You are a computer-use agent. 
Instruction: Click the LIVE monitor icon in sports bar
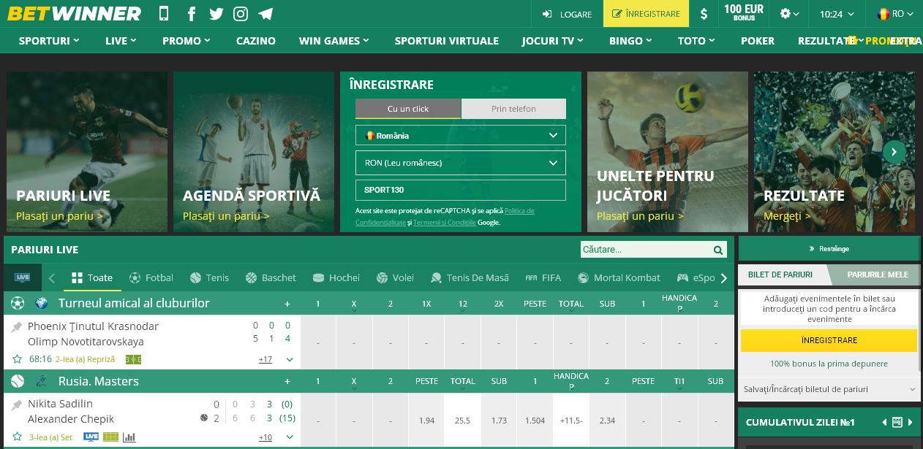pyautogui.click(x=23, y=277)
